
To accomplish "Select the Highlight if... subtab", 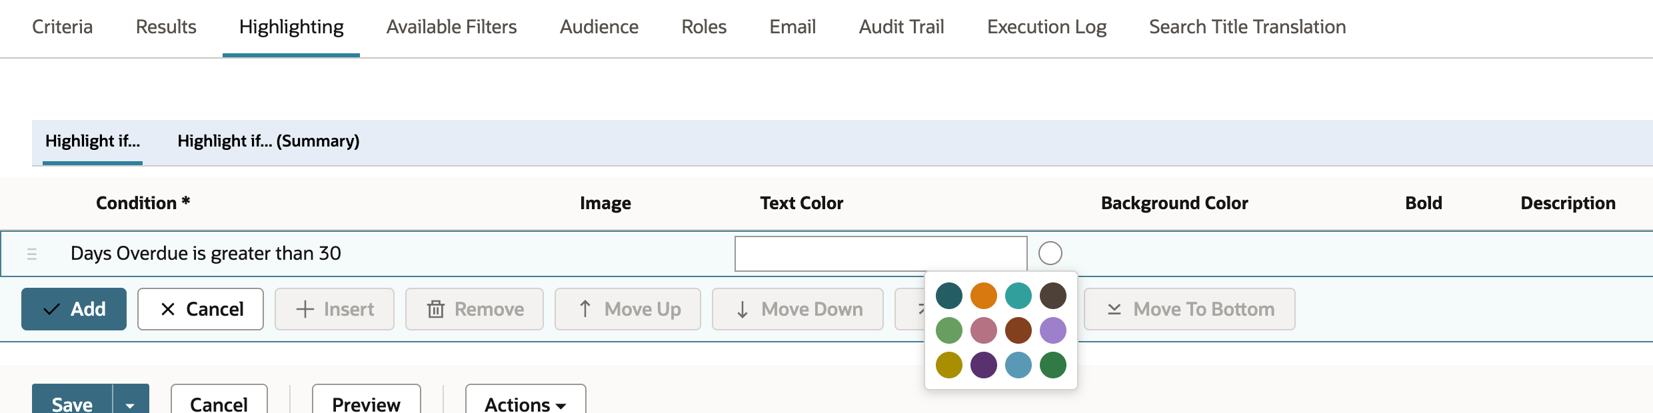I will pyautogui.click(x=93, y=141).
